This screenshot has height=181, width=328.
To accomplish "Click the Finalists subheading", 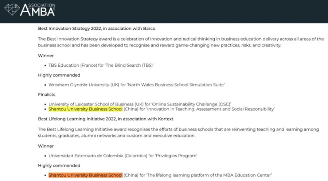I will click(47, 95).
